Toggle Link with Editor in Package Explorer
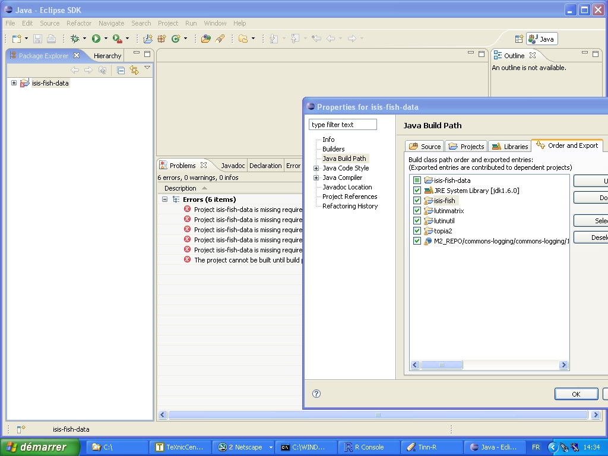 click(x=134, y=70)
